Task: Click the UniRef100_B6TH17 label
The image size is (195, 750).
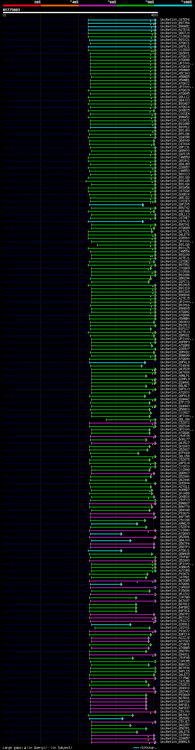Action: click(x=175, y=715)
